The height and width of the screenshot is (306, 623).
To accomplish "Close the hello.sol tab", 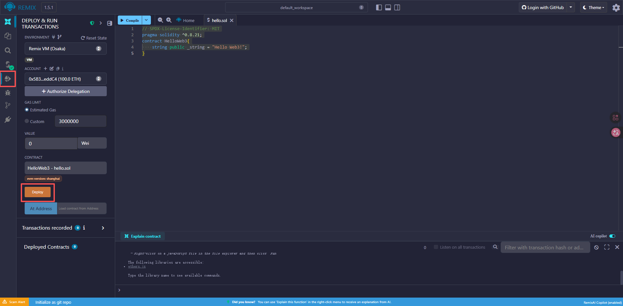I will (x=232, y=20).
